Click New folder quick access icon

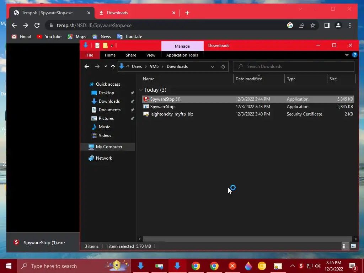tap(105, 45)
